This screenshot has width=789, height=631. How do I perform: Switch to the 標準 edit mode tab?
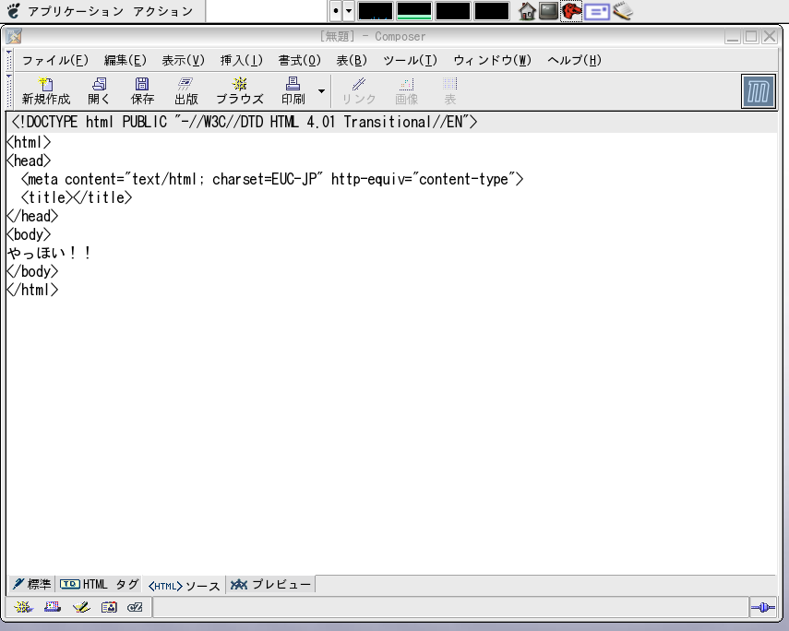coord(31,584)
